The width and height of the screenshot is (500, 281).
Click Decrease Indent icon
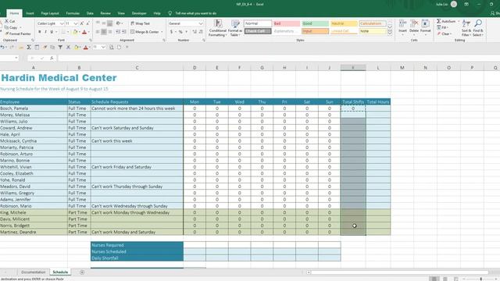point(118,32)
